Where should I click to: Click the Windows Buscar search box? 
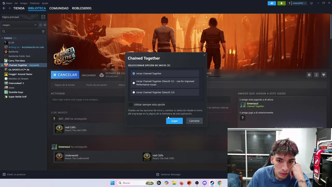tap(136, 183)
